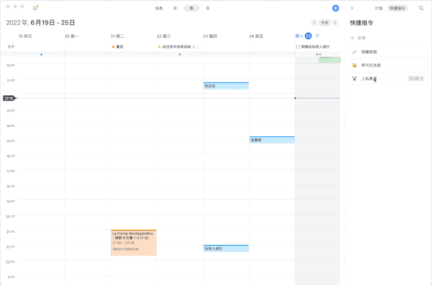Click the 12:16 current time marker

click(x=9, y=98)
